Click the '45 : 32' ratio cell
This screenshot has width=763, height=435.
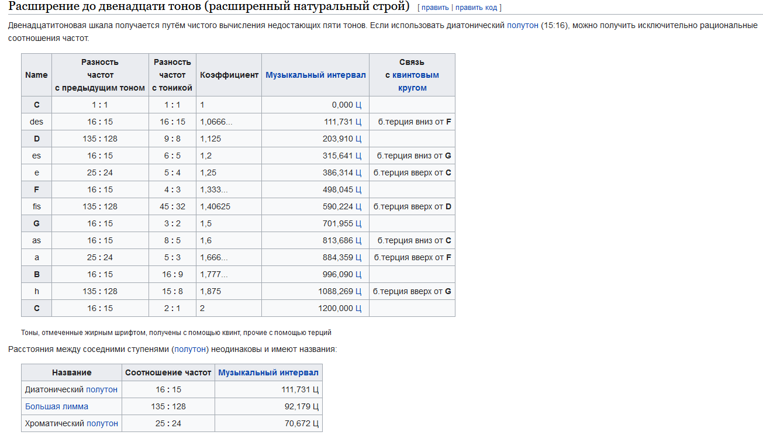coord(172,206)
